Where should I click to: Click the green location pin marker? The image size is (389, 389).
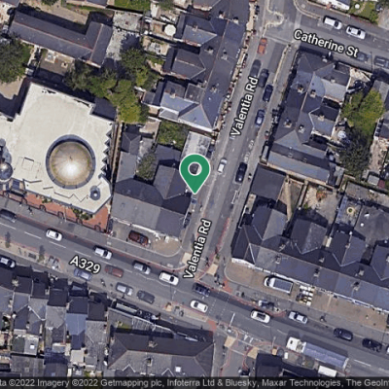coord(194,173)
